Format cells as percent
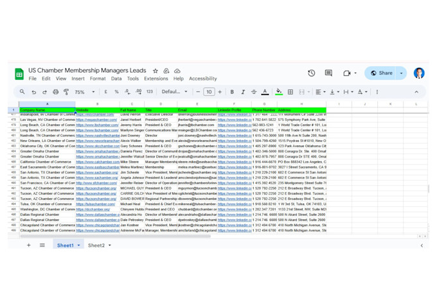Screen dimensions: 437x295 116,92
